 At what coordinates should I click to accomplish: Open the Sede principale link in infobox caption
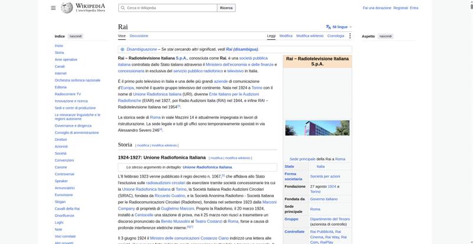(x=302, y=159)
